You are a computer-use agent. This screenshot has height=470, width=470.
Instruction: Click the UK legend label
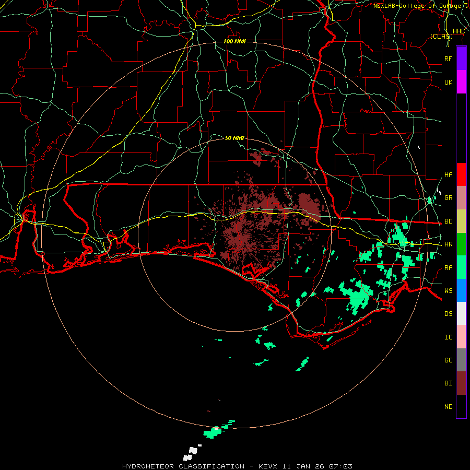tap(449, 82)
